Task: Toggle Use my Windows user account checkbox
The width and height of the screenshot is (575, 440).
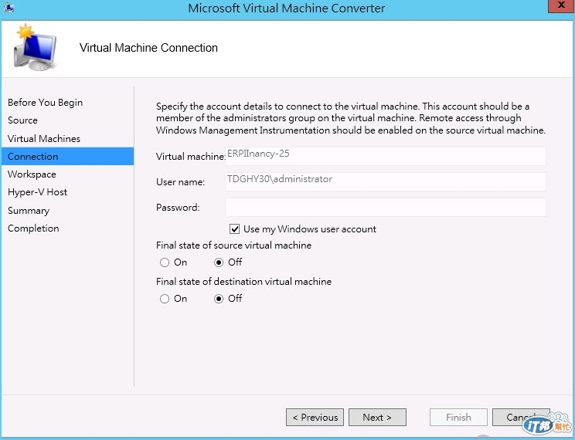Action: pos(234,229)
